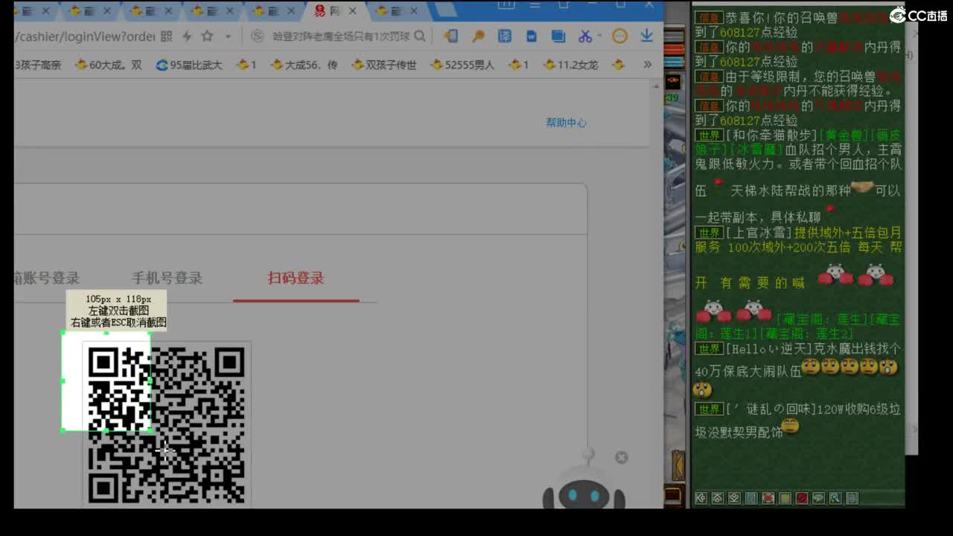This screenshot has width=953, height=536.
Task: Click the blue overlapping-windows toolbar icon
Action: [x=558, y=36]
